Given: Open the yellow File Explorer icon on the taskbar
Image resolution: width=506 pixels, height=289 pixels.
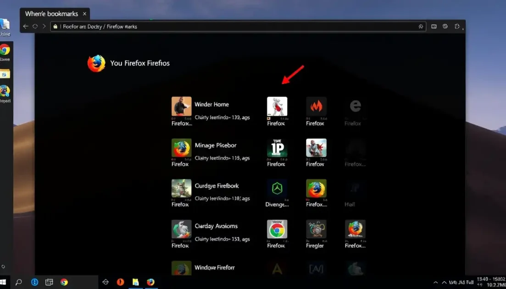Looking at the screenshot, I should click(136, 282).
